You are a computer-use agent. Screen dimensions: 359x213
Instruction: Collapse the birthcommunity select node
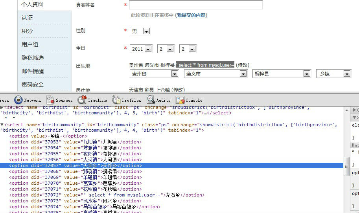[x=2, y=125]
